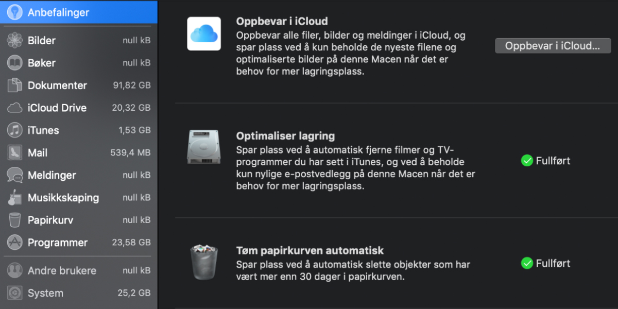Viewport: 618px width, 309px height.
Task: Click the hard drive icon for Optimaliser lagring
Action: (x=204, y=147)
